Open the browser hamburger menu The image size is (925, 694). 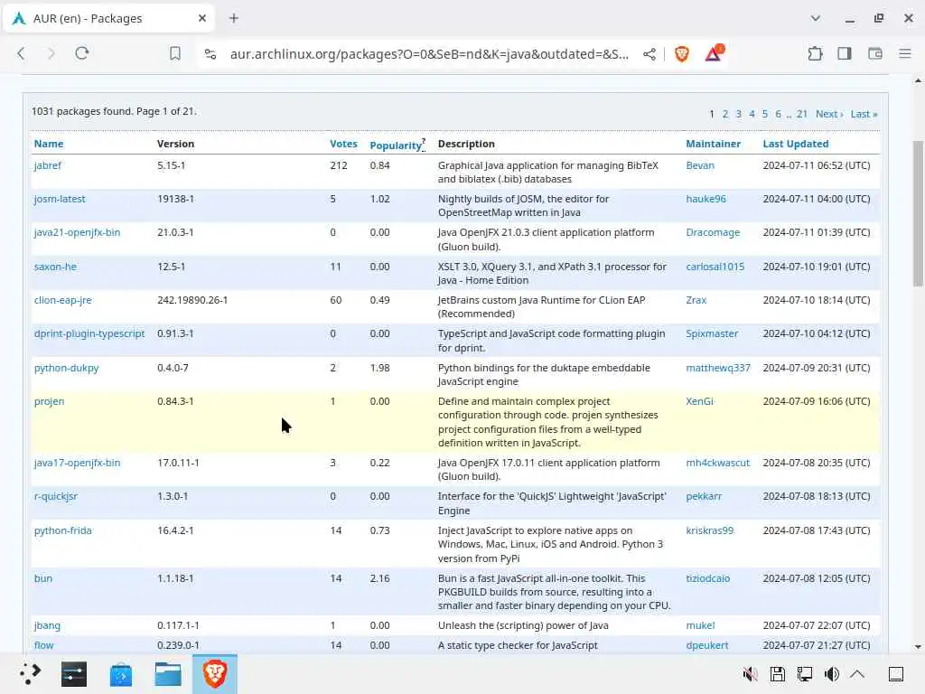[905, 53]
